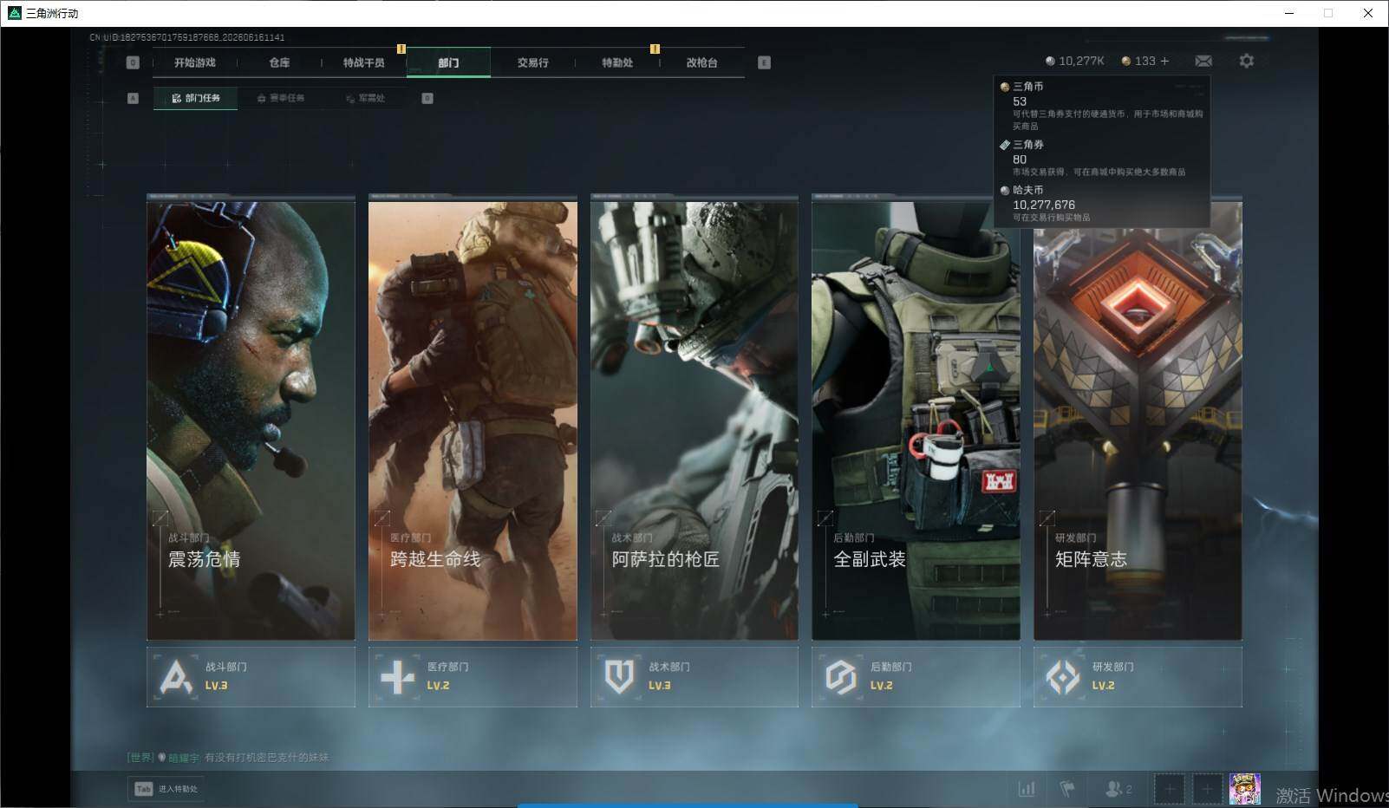
Task: Click the world chat message line
Action: 228,757
